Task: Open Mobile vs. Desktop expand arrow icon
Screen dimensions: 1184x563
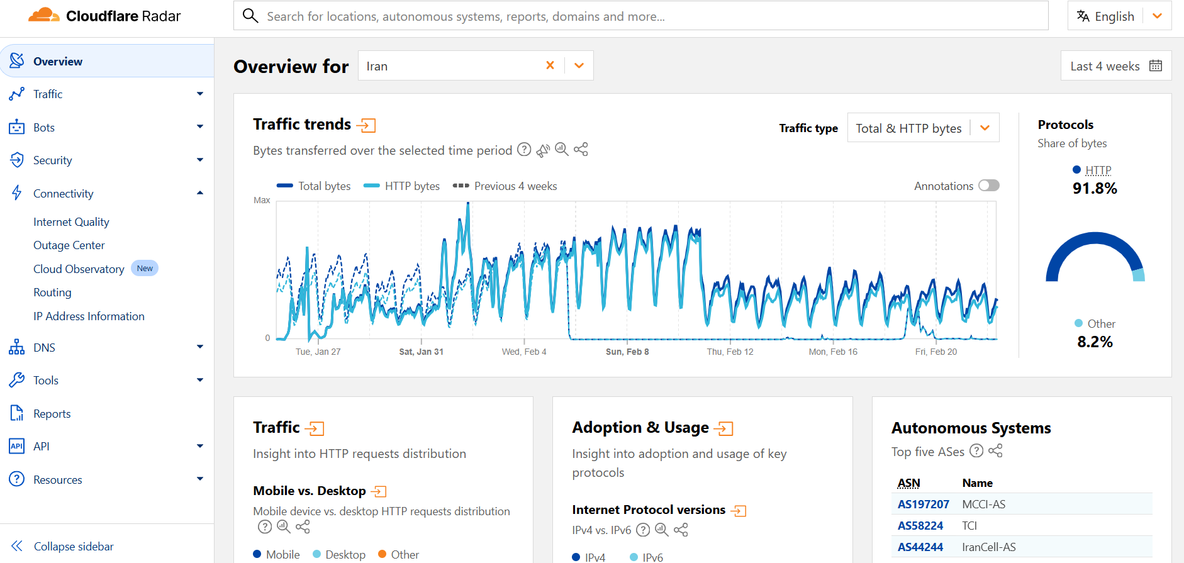Action: pyautogui.click(x=379, y=491)
